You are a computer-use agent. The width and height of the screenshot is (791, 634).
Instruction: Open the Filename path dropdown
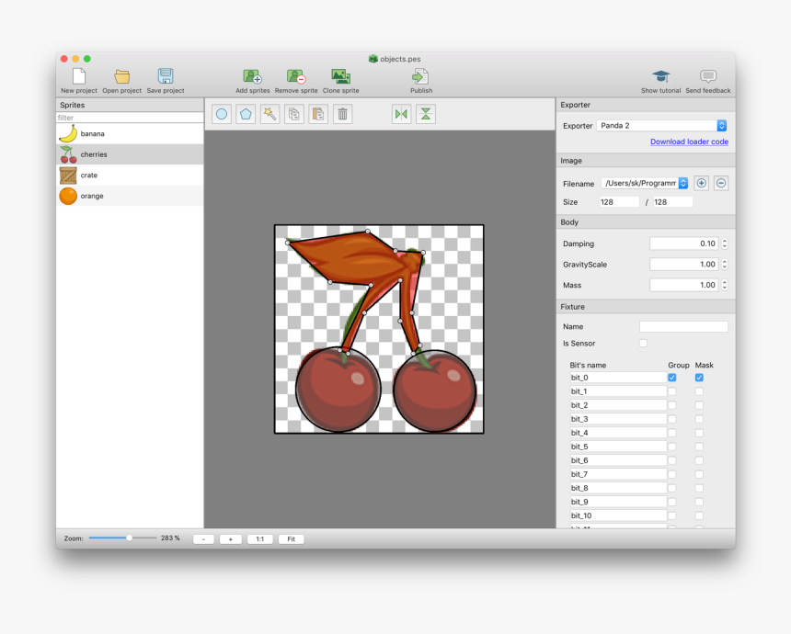[682, 183]
